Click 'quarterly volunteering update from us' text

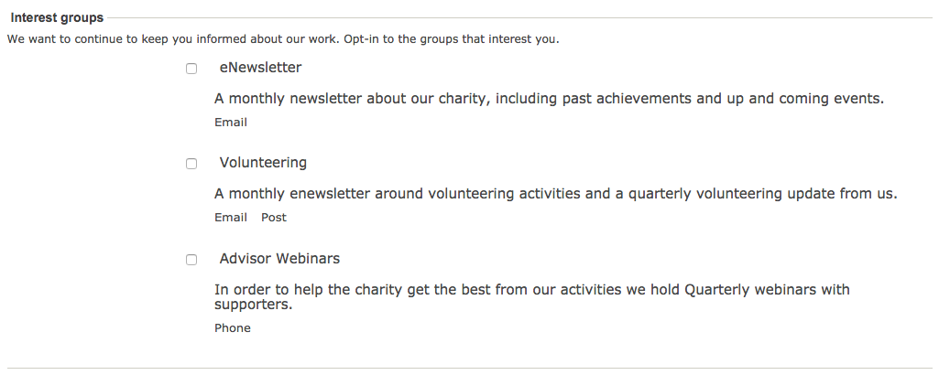(x=762, y=194)
